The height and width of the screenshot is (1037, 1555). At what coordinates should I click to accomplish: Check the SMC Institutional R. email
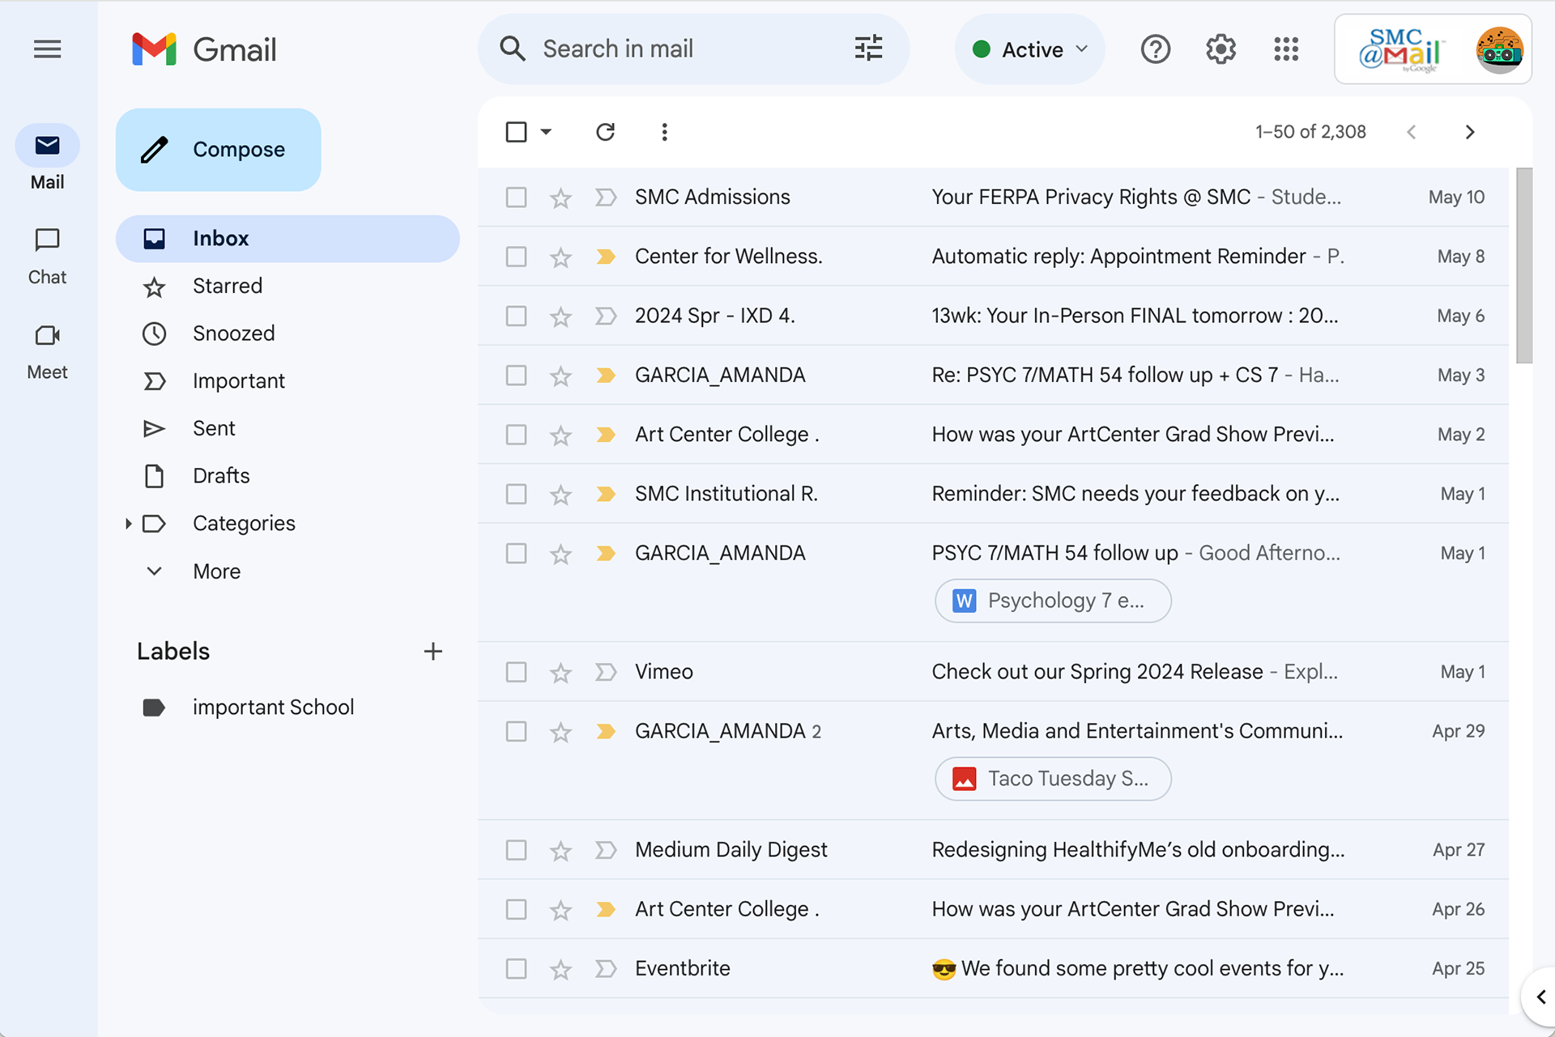coord(516,494)
